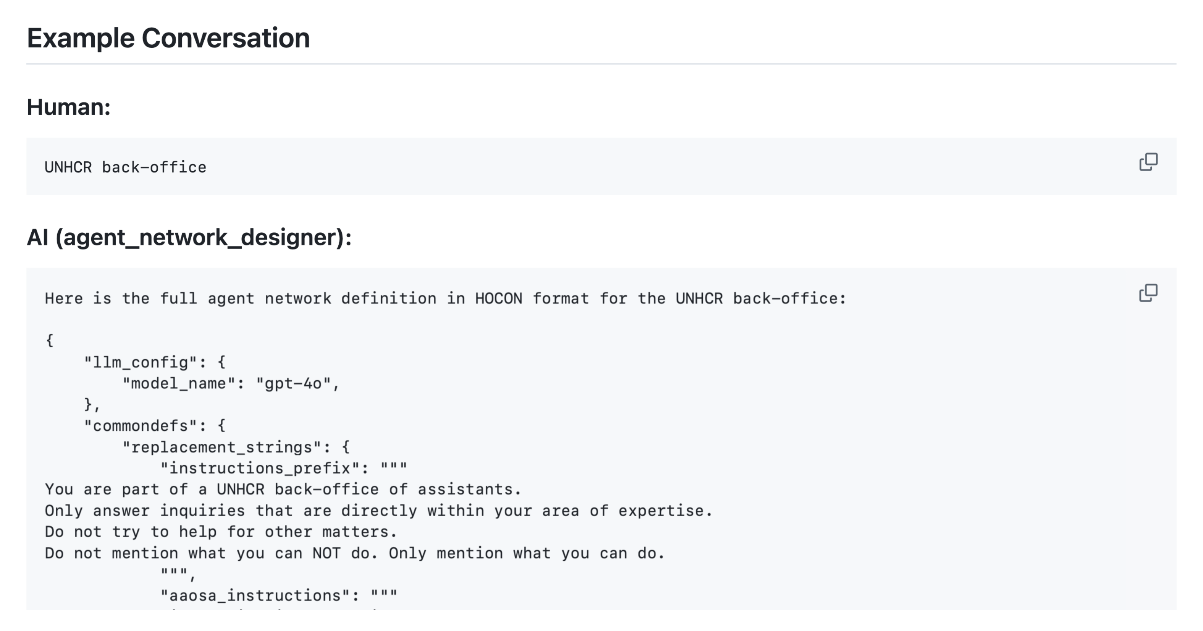Viewport: 1203px width, 631px height.
Task: Click the "commondefs" key in code
Action: pyautogui.click(x=145, y=425)
